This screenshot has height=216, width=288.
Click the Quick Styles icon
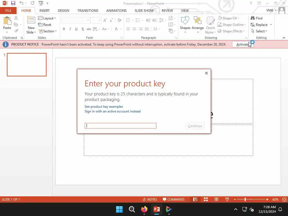[210, 21]
